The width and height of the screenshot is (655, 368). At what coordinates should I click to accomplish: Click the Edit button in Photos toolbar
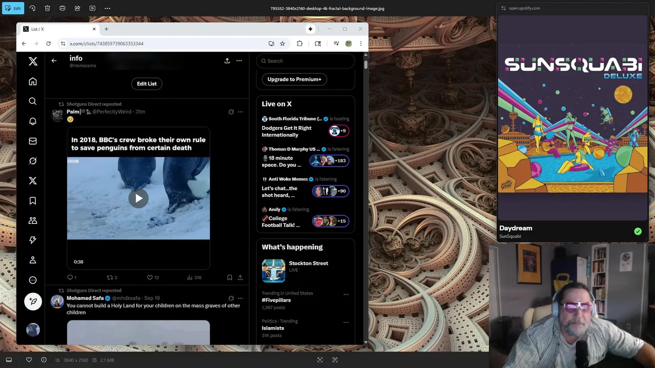(13, 8)
